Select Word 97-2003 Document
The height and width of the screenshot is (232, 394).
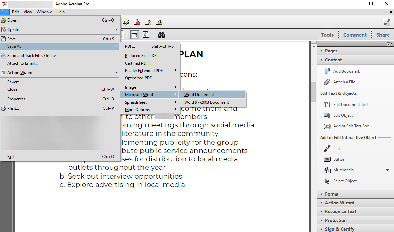click(x=206, y=102)
